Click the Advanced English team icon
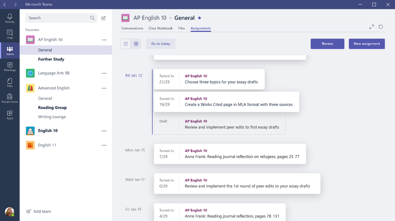This screenshot has height=221, width=395. (x=30, y=88)
